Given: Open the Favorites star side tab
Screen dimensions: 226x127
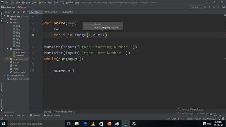Looking at the screenshot, I should 1,105.
